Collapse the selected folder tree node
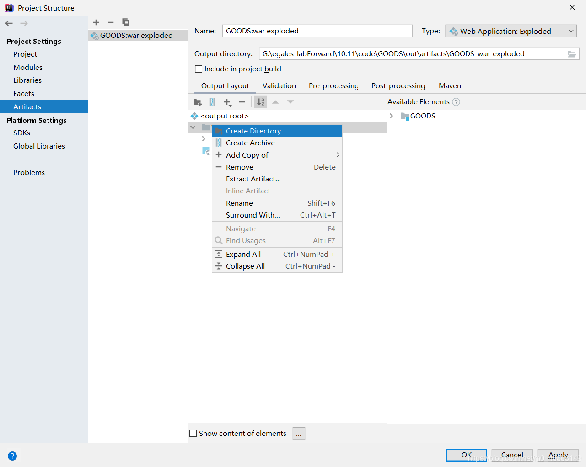Viewport: 586px width, 467px height. coord(193,127)
